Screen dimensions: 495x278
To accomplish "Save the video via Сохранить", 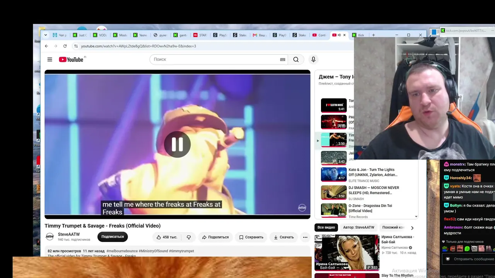I will tap(251, 237).
